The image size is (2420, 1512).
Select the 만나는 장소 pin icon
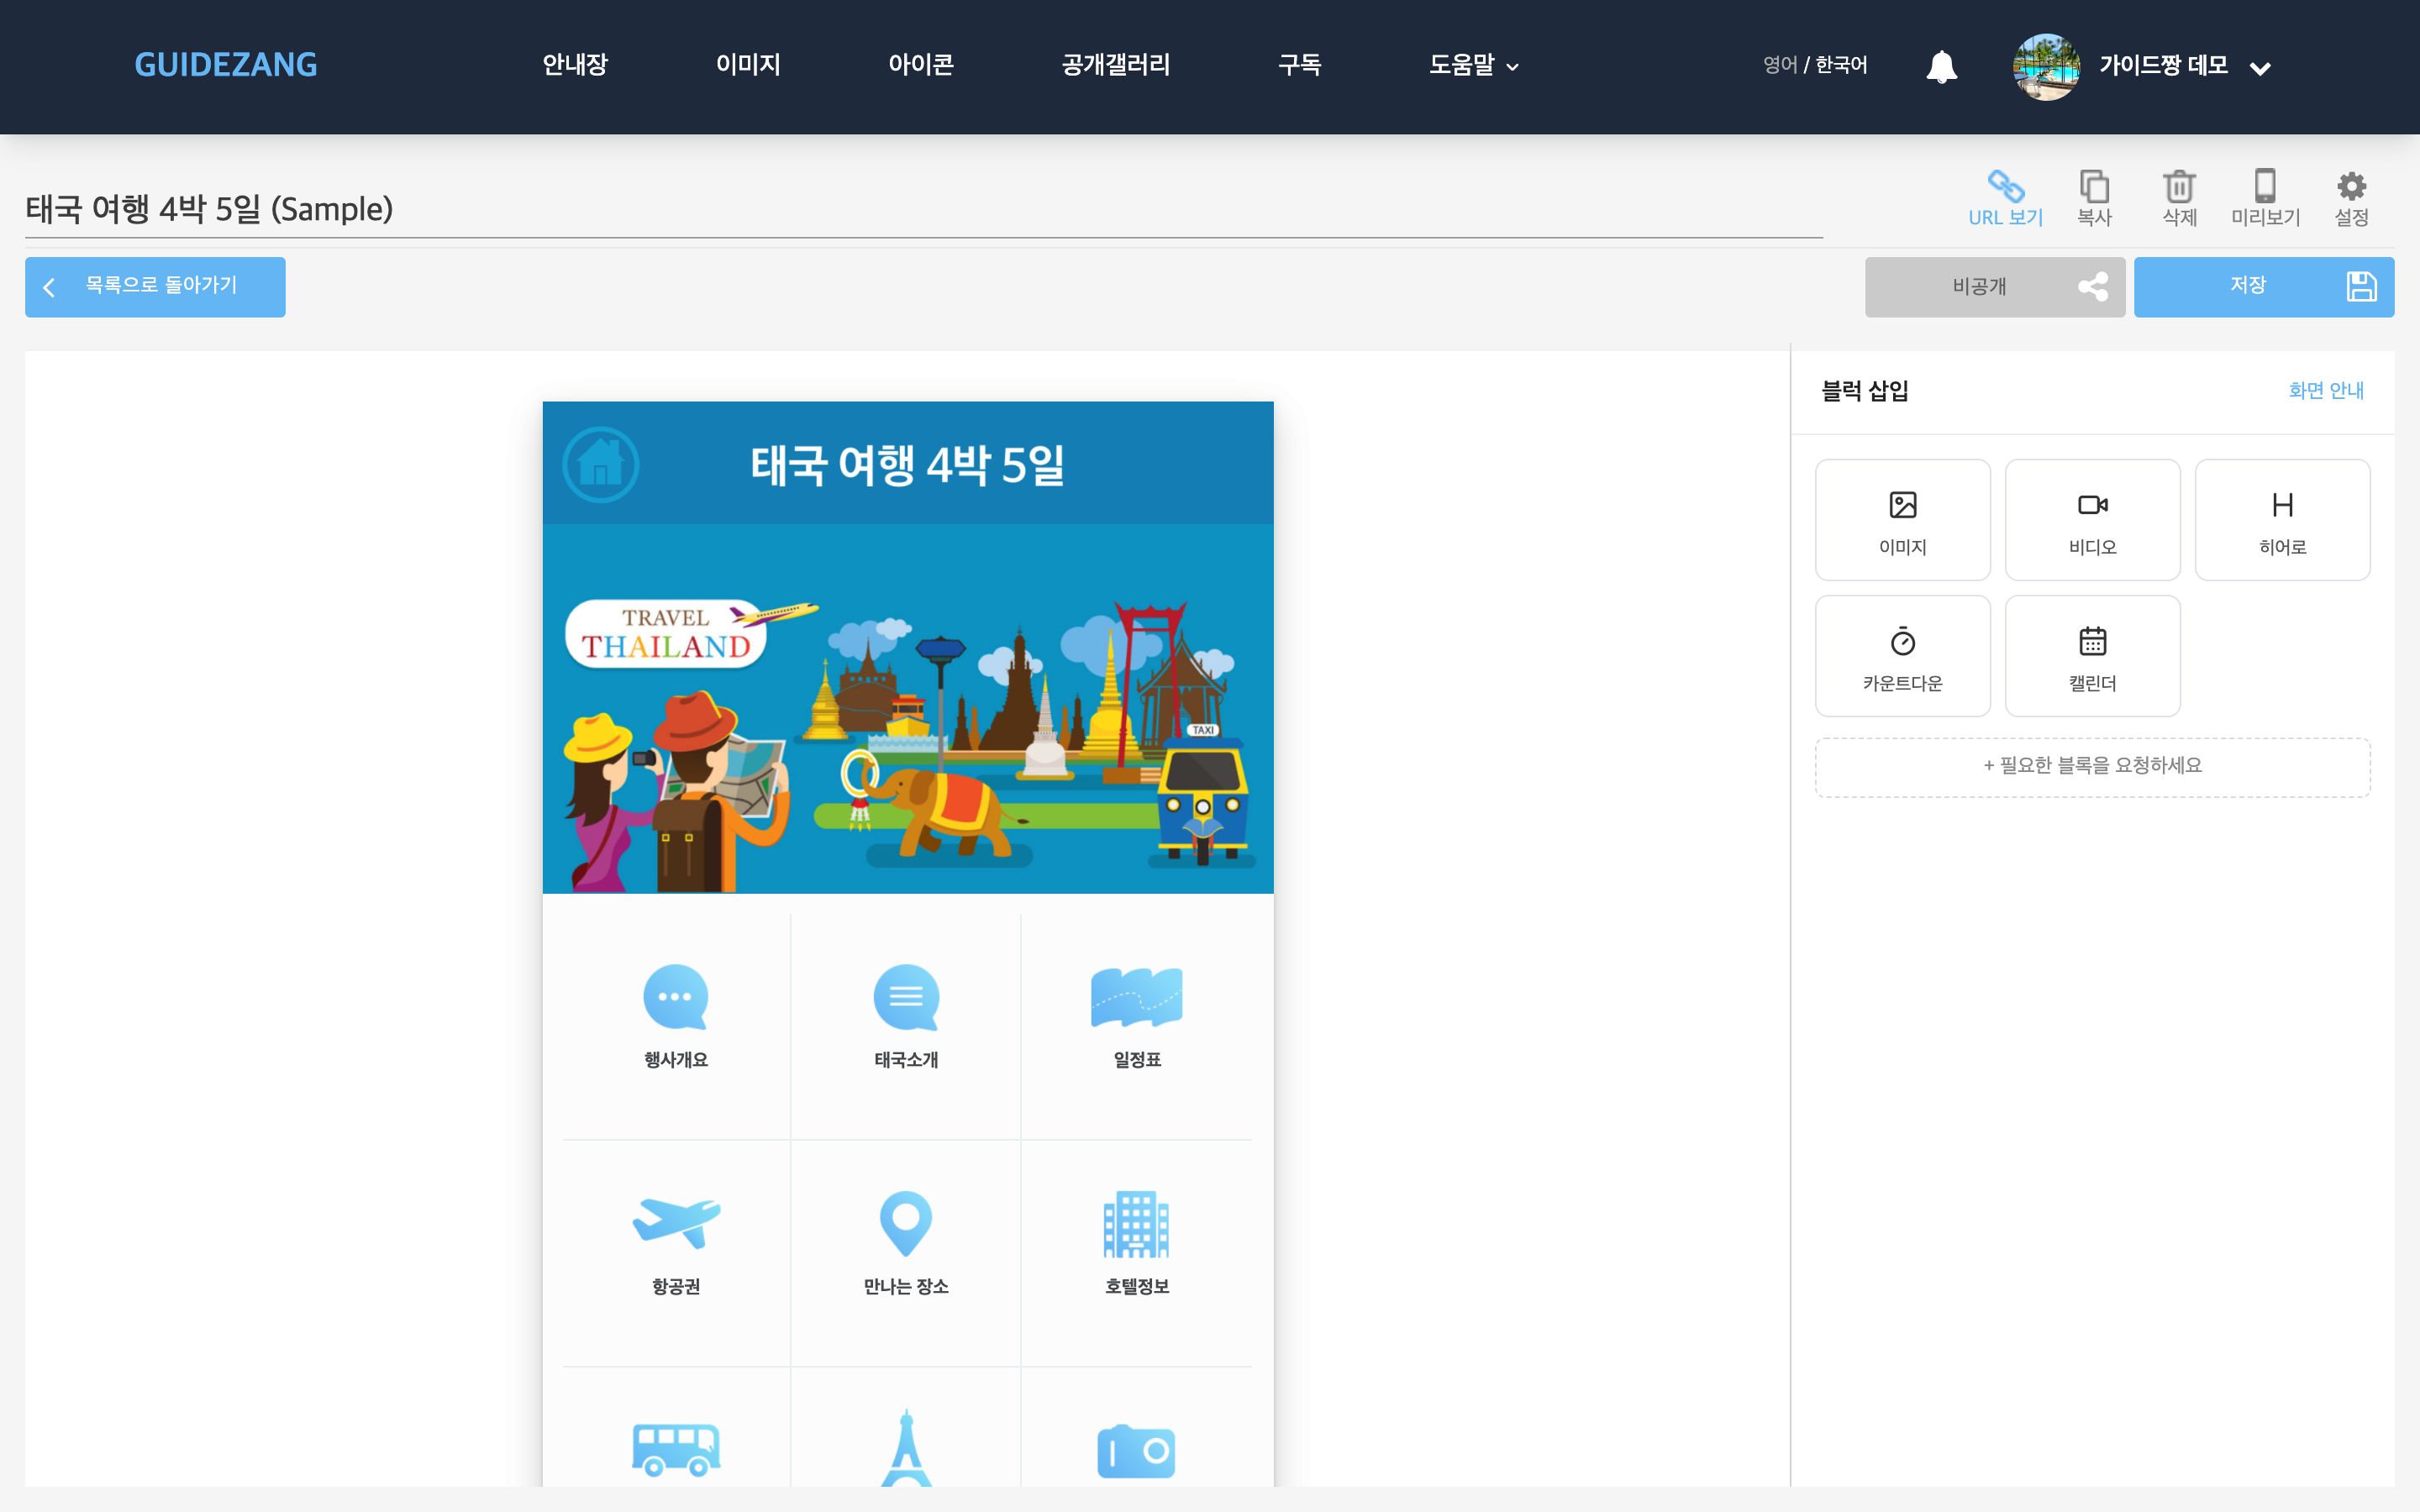[906, 1223]
